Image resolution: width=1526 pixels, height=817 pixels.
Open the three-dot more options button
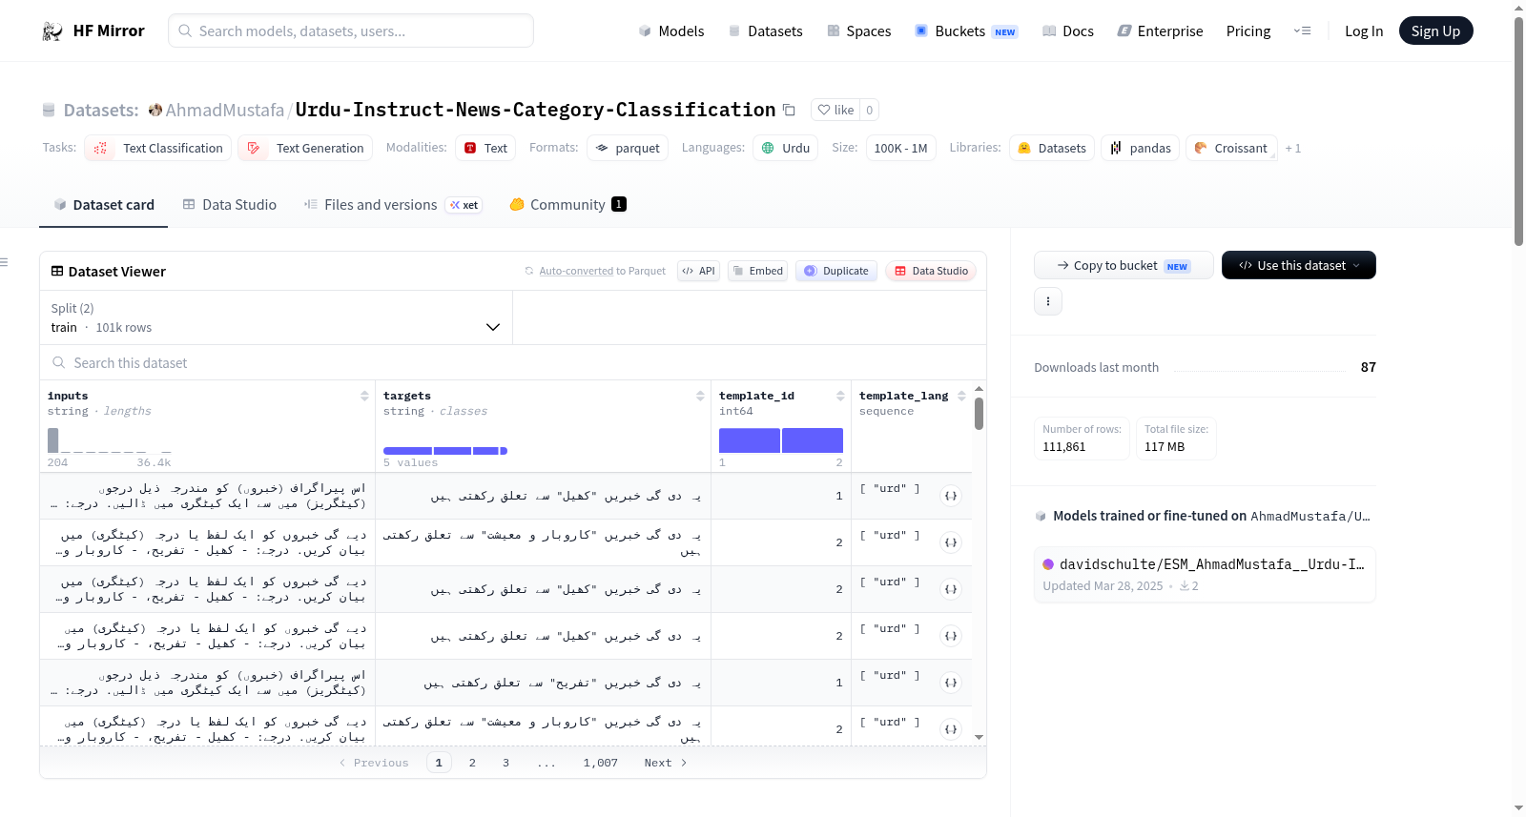[1048, 301]
